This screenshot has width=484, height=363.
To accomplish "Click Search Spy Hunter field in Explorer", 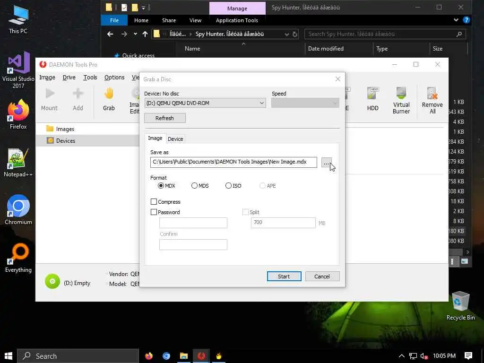I will click(385, 34).
